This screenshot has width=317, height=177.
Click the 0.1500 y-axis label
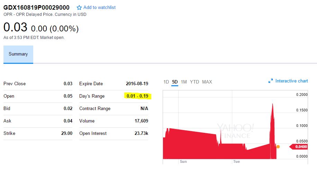coord(302,110)
